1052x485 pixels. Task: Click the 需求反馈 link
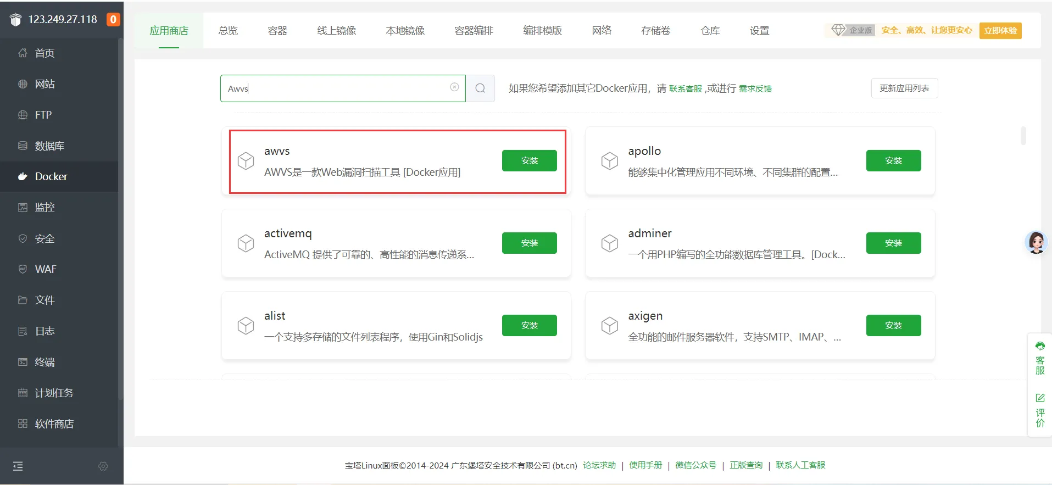[x=755, y=89]
